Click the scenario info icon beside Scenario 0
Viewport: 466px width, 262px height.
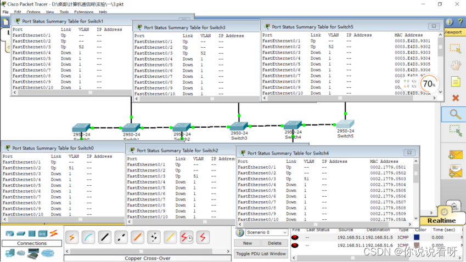pos(239,232)
